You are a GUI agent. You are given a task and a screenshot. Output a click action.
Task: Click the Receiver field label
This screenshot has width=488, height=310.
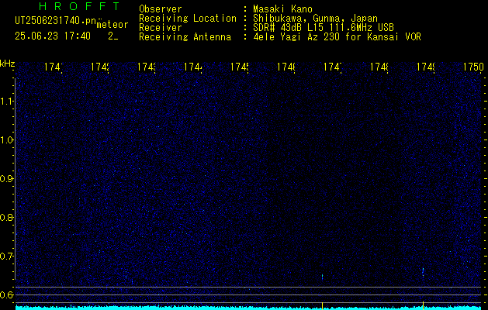(x=161, y=28)
